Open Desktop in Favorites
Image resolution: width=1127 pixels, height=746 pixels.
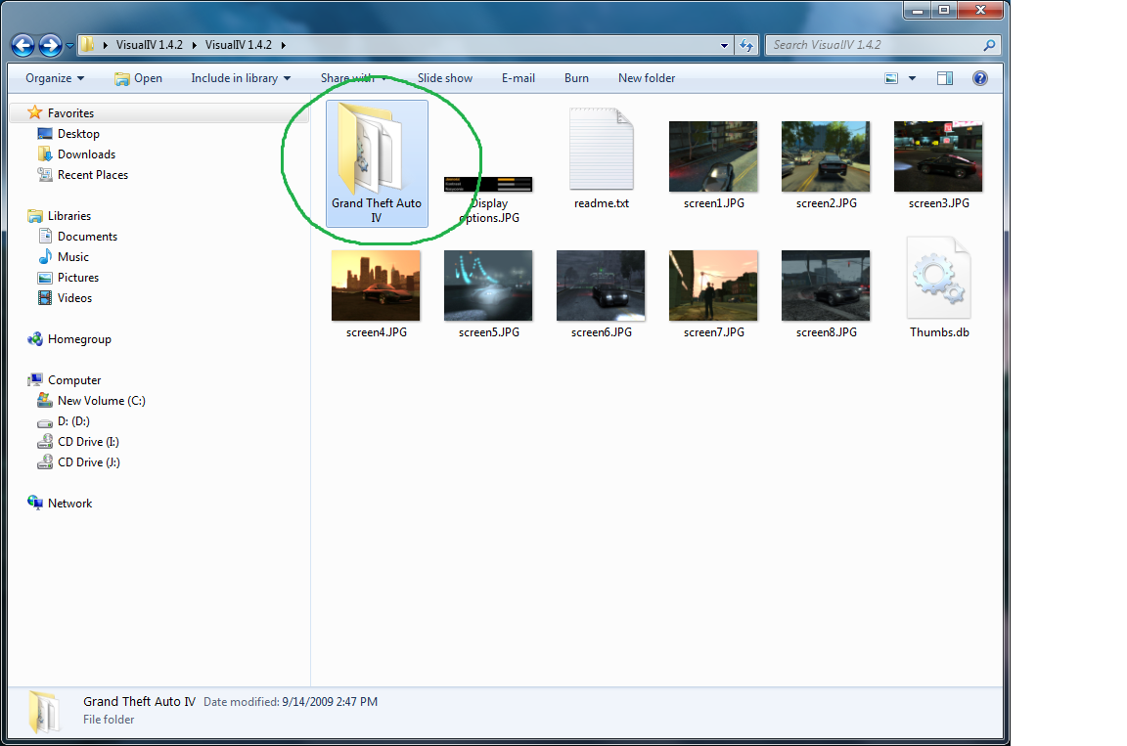click(78, 134)
